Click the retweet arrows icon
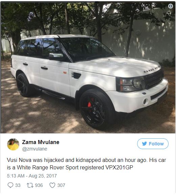Screen dimensions: 176x195 point(30,185)
